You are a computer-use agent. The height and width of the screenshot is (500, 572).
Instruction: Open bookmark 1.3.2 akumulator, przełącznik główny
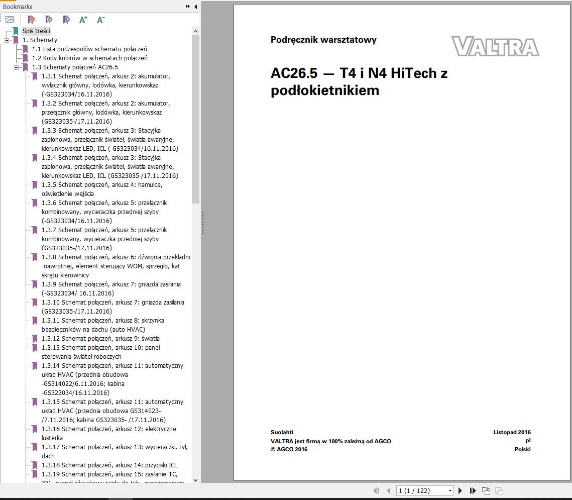(106, 113)
